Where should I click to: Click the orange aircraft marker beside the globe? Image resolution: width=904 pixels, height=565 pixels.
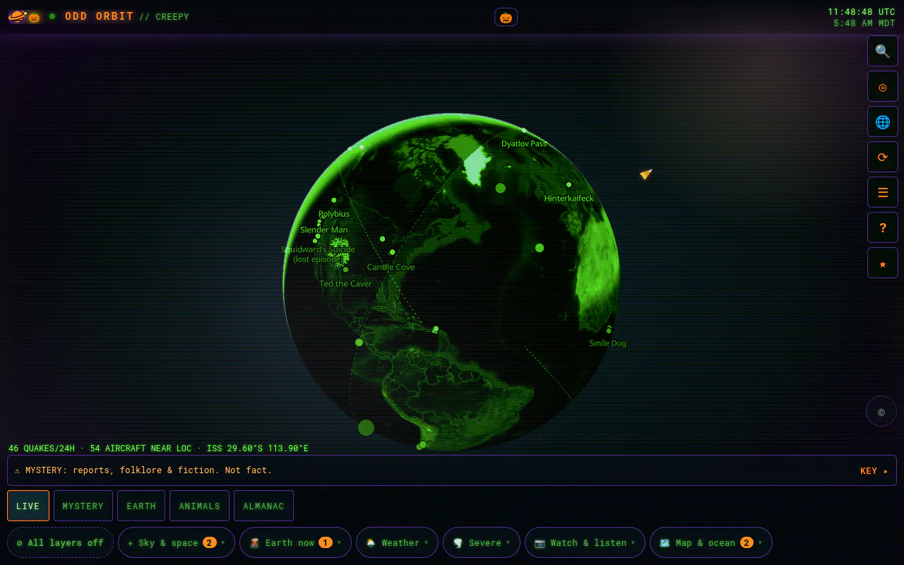[646, 174]
